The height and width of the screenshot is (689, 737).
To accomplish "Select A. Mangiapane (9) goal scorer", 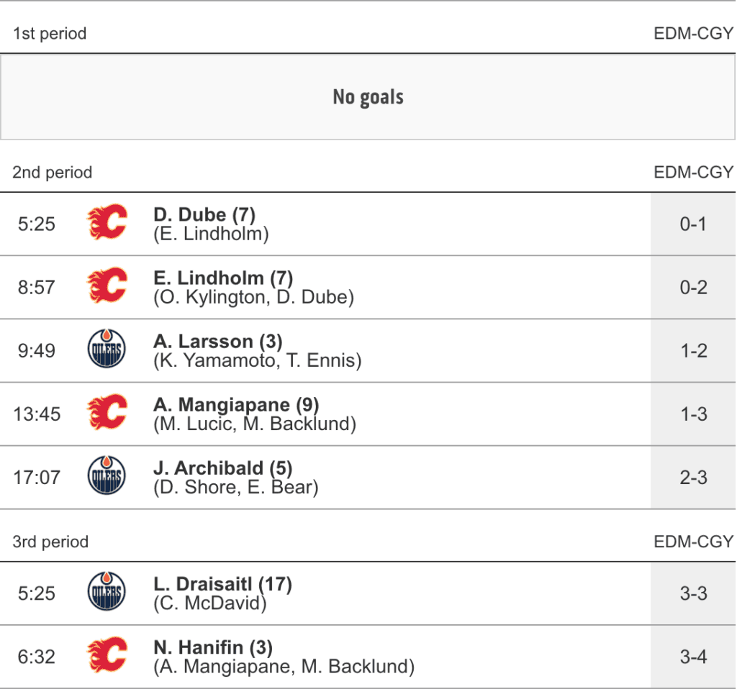I will (236, 404).
